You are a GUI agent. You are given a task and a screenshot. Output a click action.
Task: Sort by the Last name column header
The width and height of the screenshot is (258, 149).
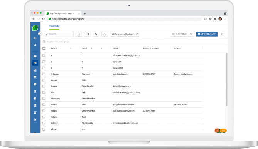pyautogui.click(x=87, y=49)
